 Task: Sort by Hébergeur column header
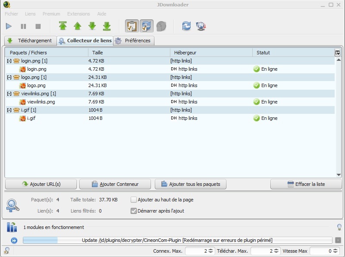211,53
